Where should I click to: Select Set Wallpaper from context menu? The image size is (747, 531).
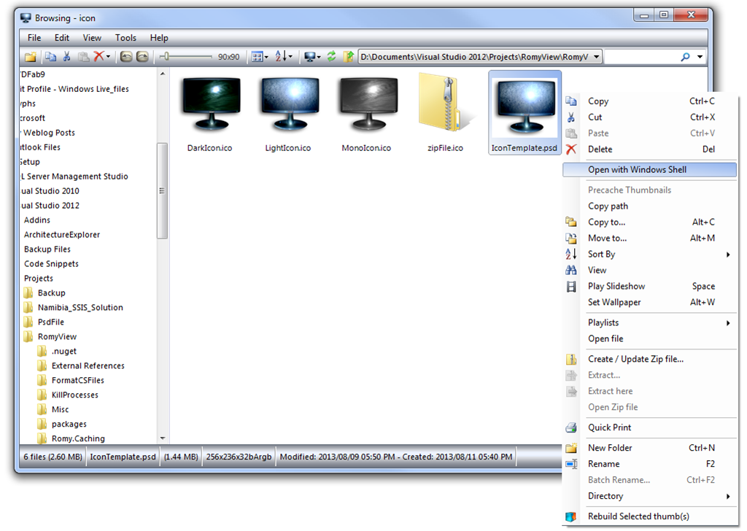tap(614, 303)
